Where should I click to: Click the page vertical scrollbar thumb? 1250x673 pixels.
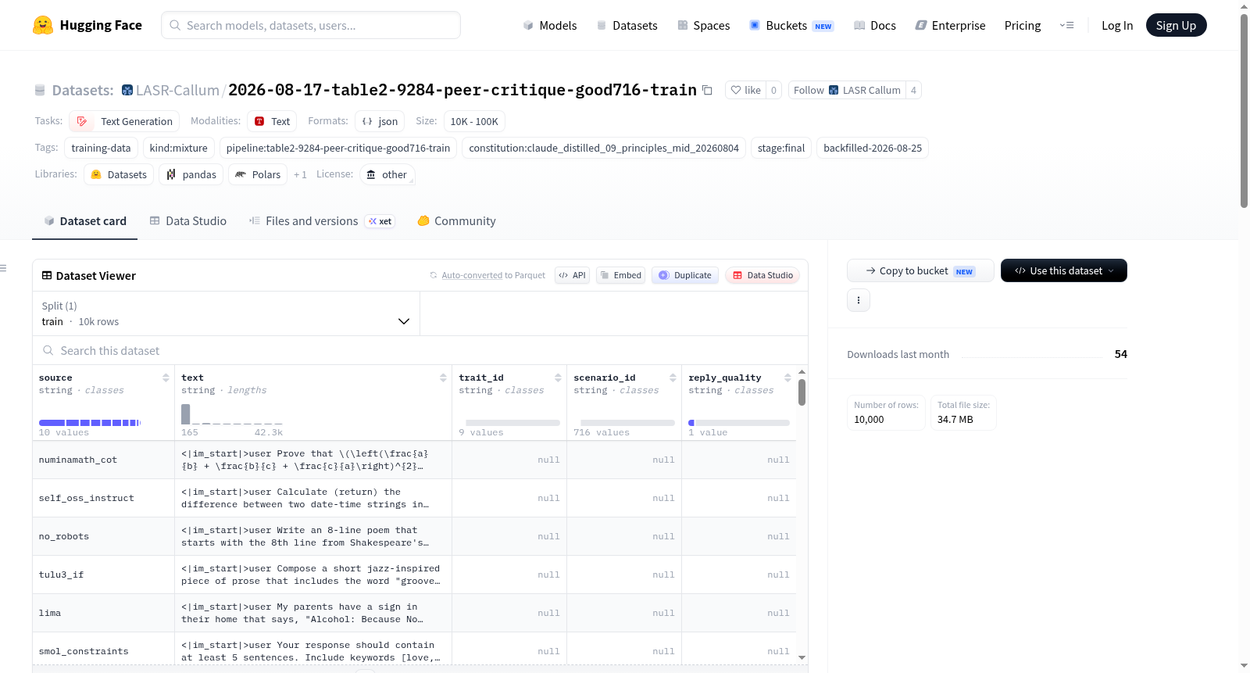[1244, 111]
